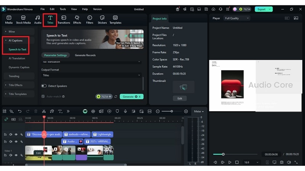
Task: Toggle eye visibility on Audio Core title track
Action: 16,141
